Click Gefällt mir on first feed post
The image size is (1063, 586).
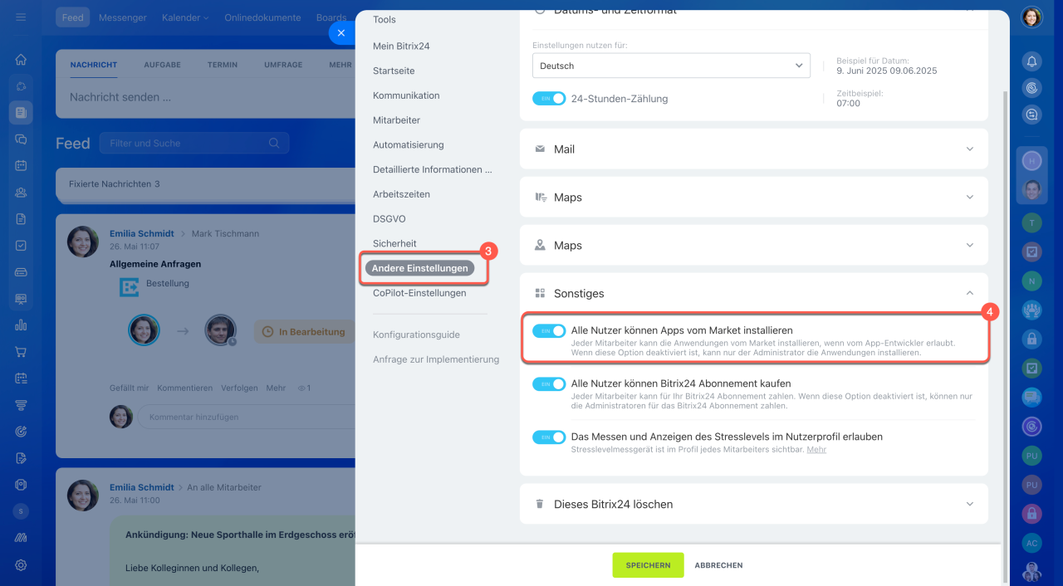click(129, 388)
